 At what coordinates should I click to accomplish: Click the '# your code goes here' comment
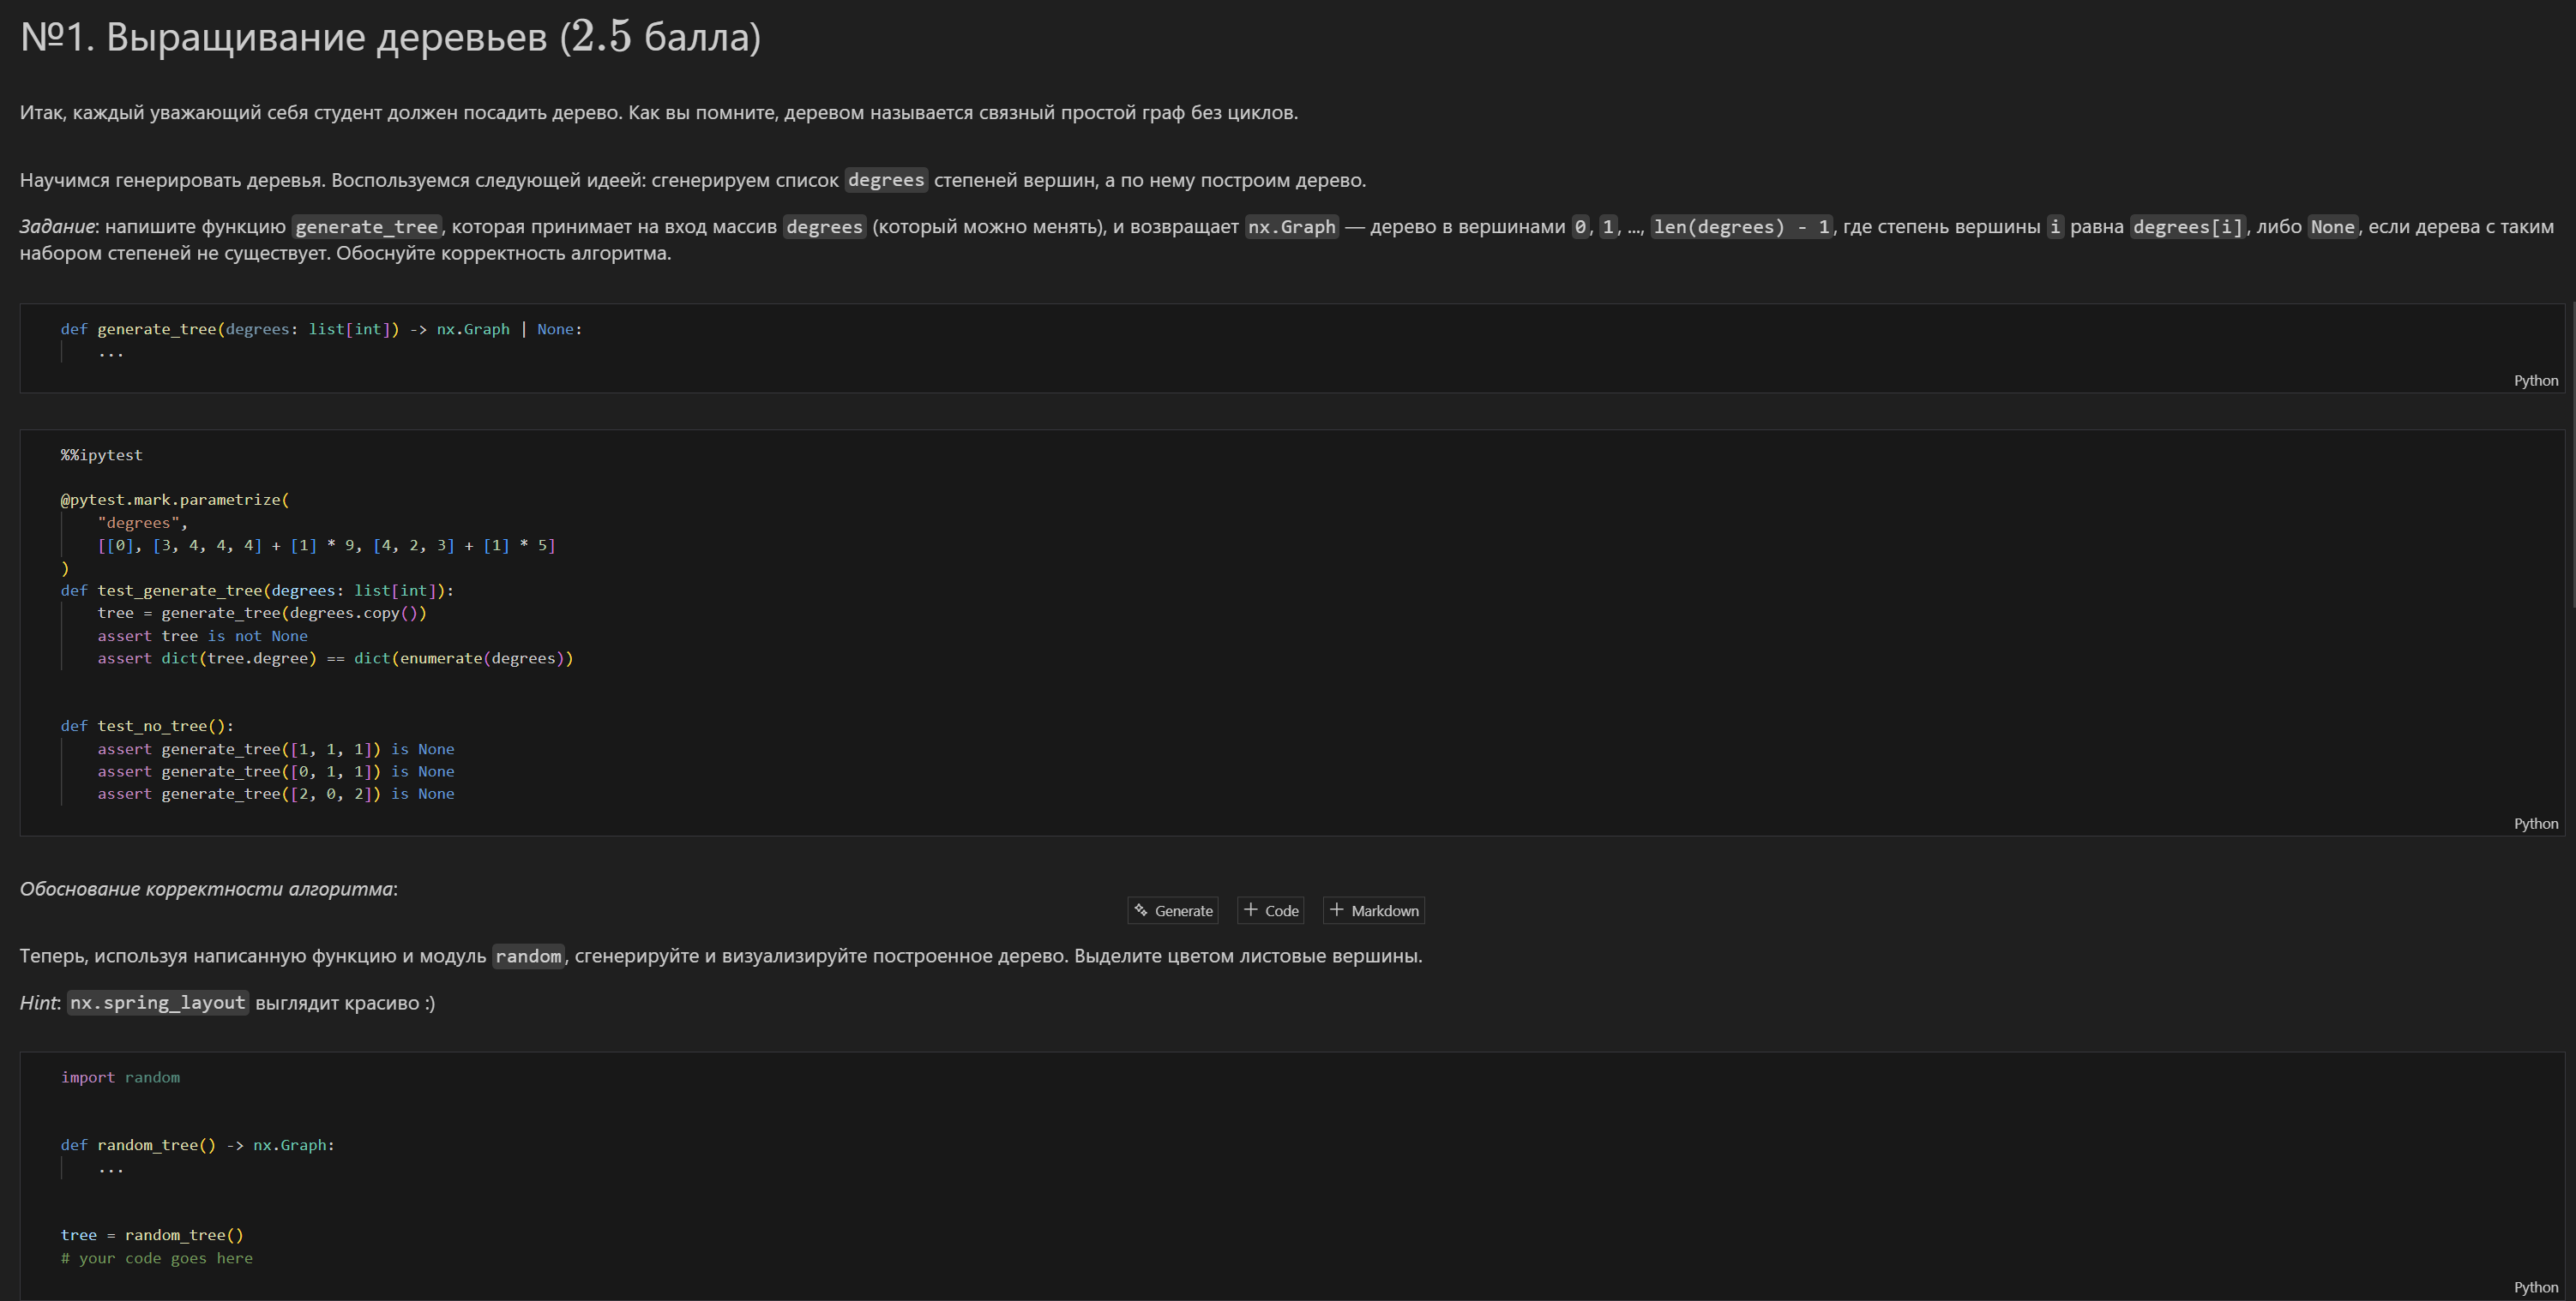click(157, 1258)
